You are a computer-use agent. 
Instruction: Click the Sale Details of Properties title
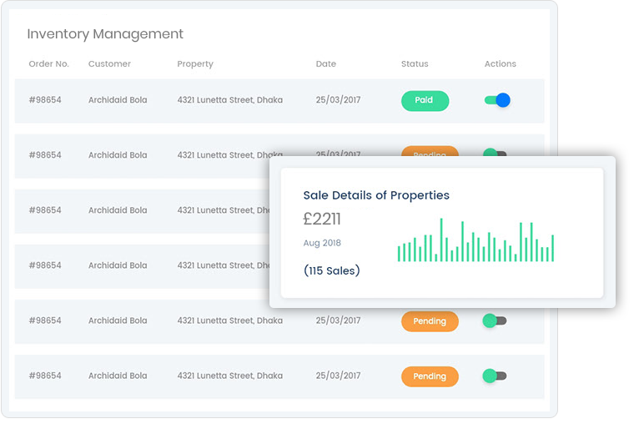376,195
